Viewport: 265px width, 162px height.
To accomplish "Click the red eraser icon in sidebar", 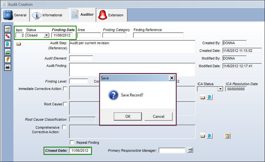I will click(8, 36).
